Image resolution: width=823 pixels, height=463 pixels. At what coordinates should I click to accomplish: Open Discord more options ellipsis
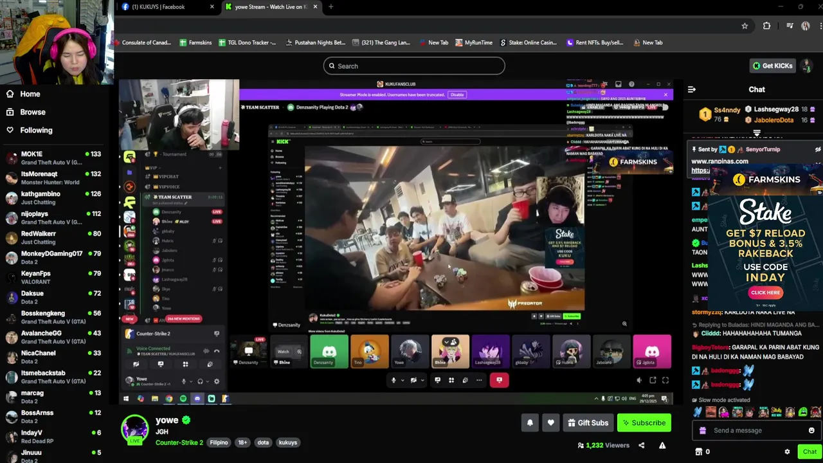tap(479, 380)
